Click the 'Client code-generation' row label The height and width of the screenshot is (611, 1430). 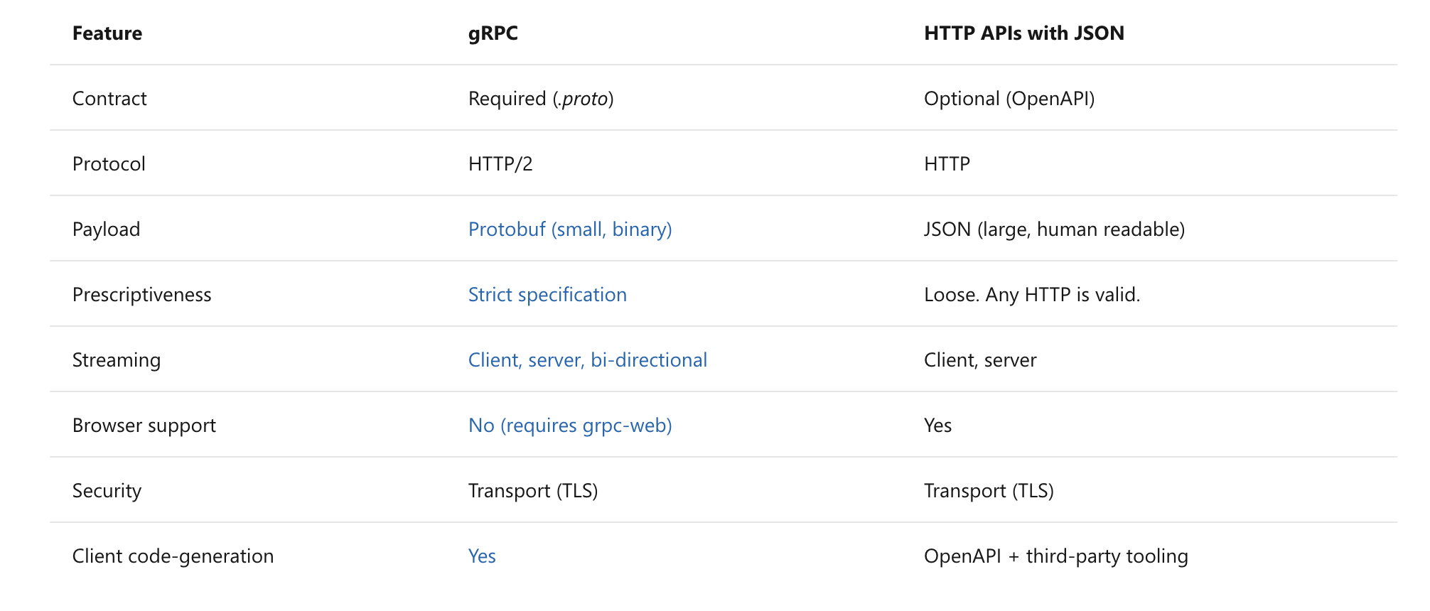tap(173, 556)
